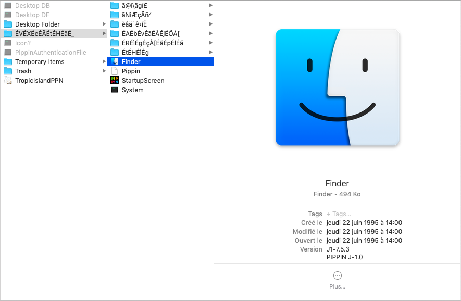The height and width of the screenshot is (301, 461).
Task: Expand the ãNìÆçÄñ⁄ folder arrow
Action: 210,15
